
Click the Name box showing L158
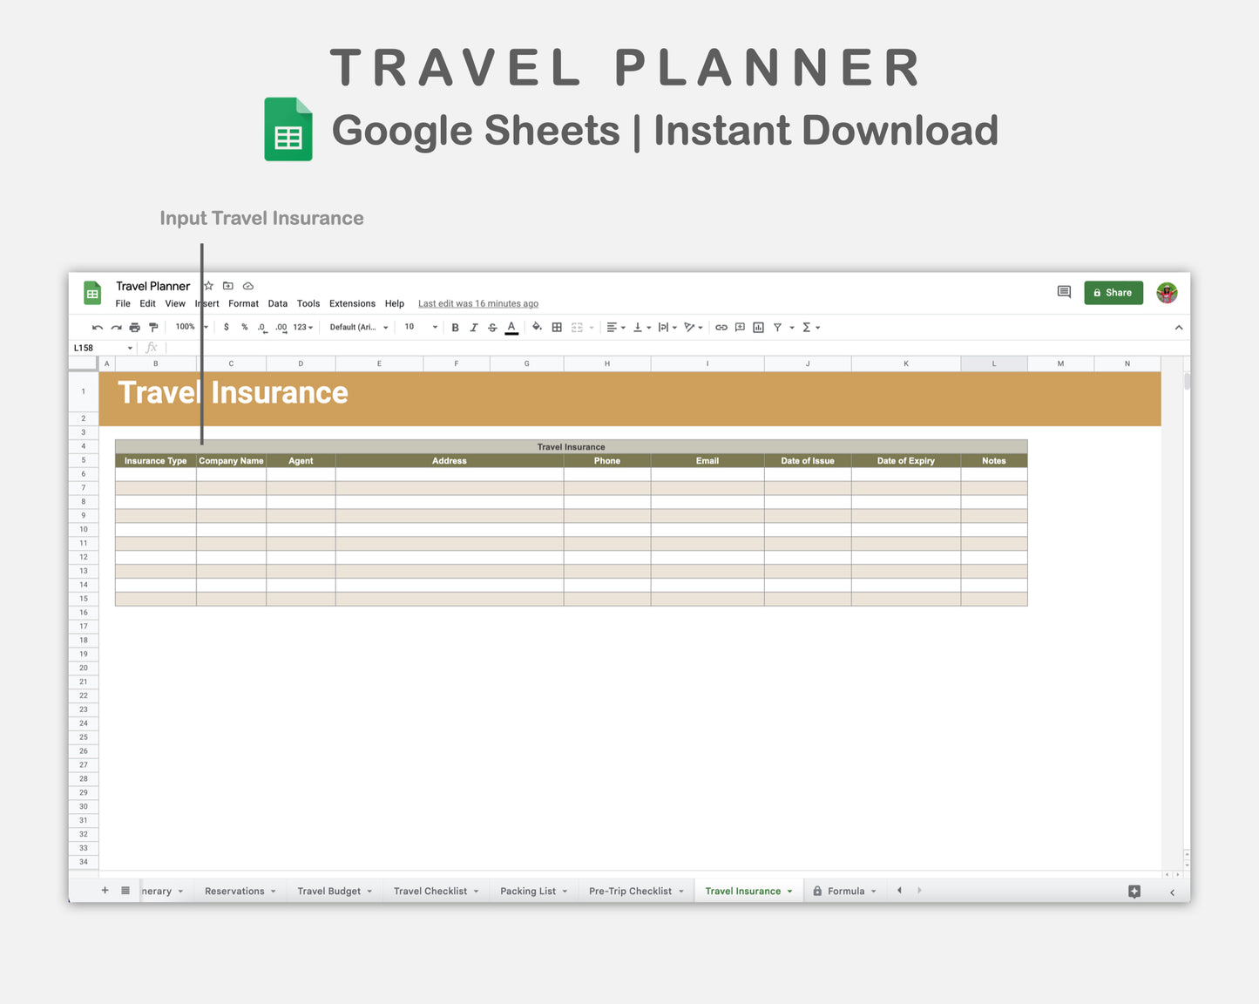(x=96, y=347)
